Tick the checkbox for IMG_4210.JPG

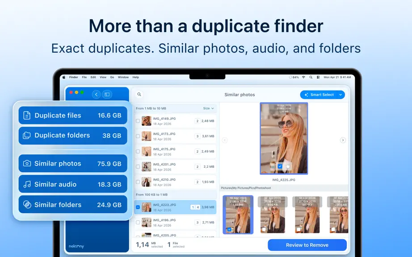pos(138,182)
